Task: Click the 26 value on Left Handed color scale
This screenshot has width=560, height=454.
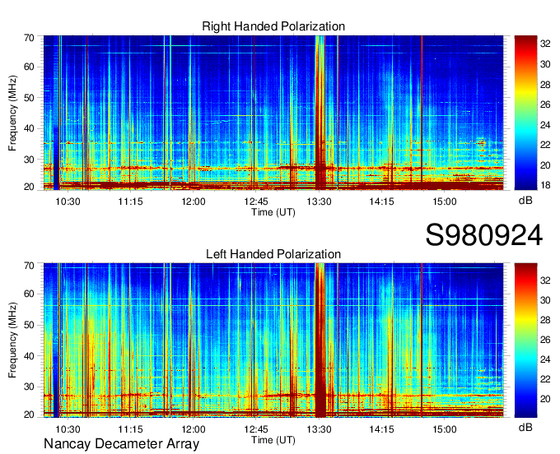Action: pyautogui.click(x=545, y=340)
